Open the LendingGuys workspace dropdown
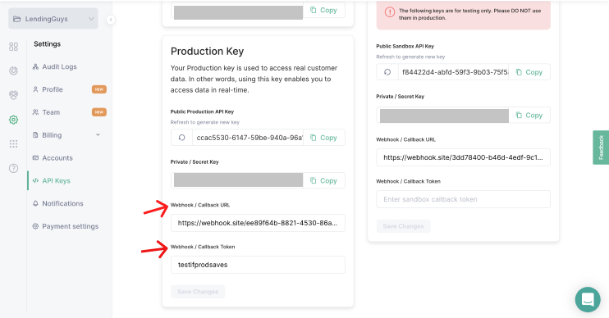609x318 pixels. [x=53, y=19]
